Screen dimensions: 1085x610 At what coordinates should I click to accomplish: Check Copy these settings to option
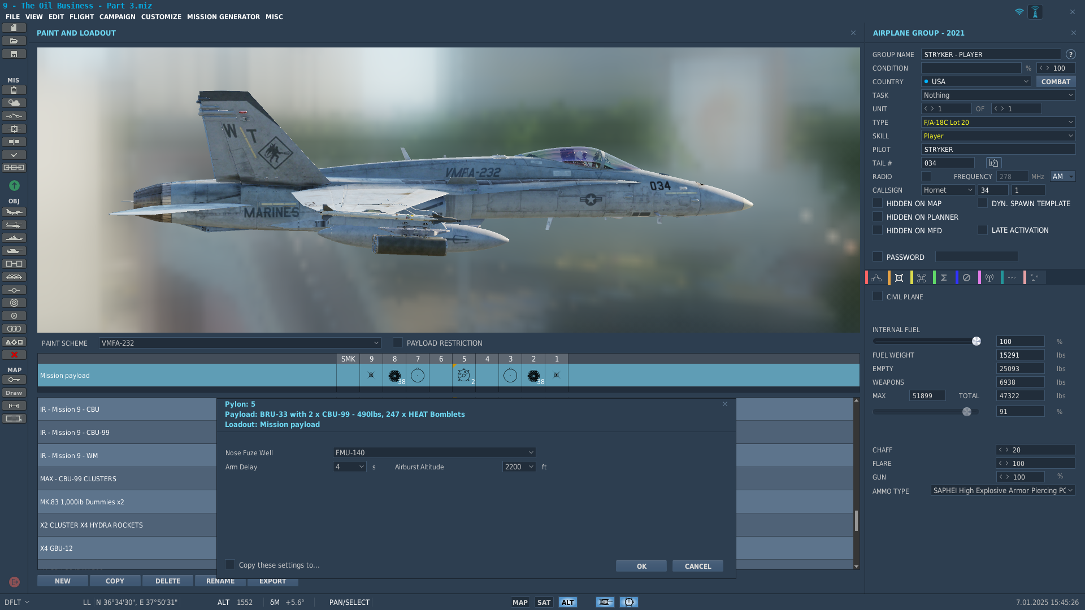tap(230, 564)
